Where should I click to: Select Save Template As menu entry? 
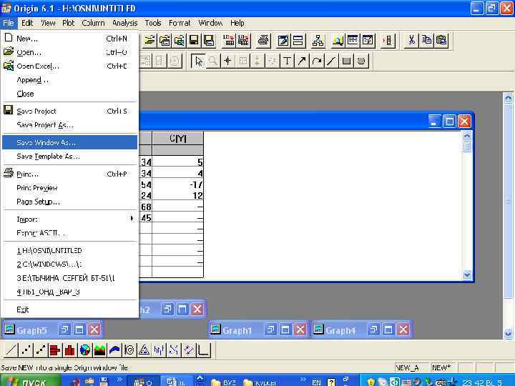[x=69, y=157]
